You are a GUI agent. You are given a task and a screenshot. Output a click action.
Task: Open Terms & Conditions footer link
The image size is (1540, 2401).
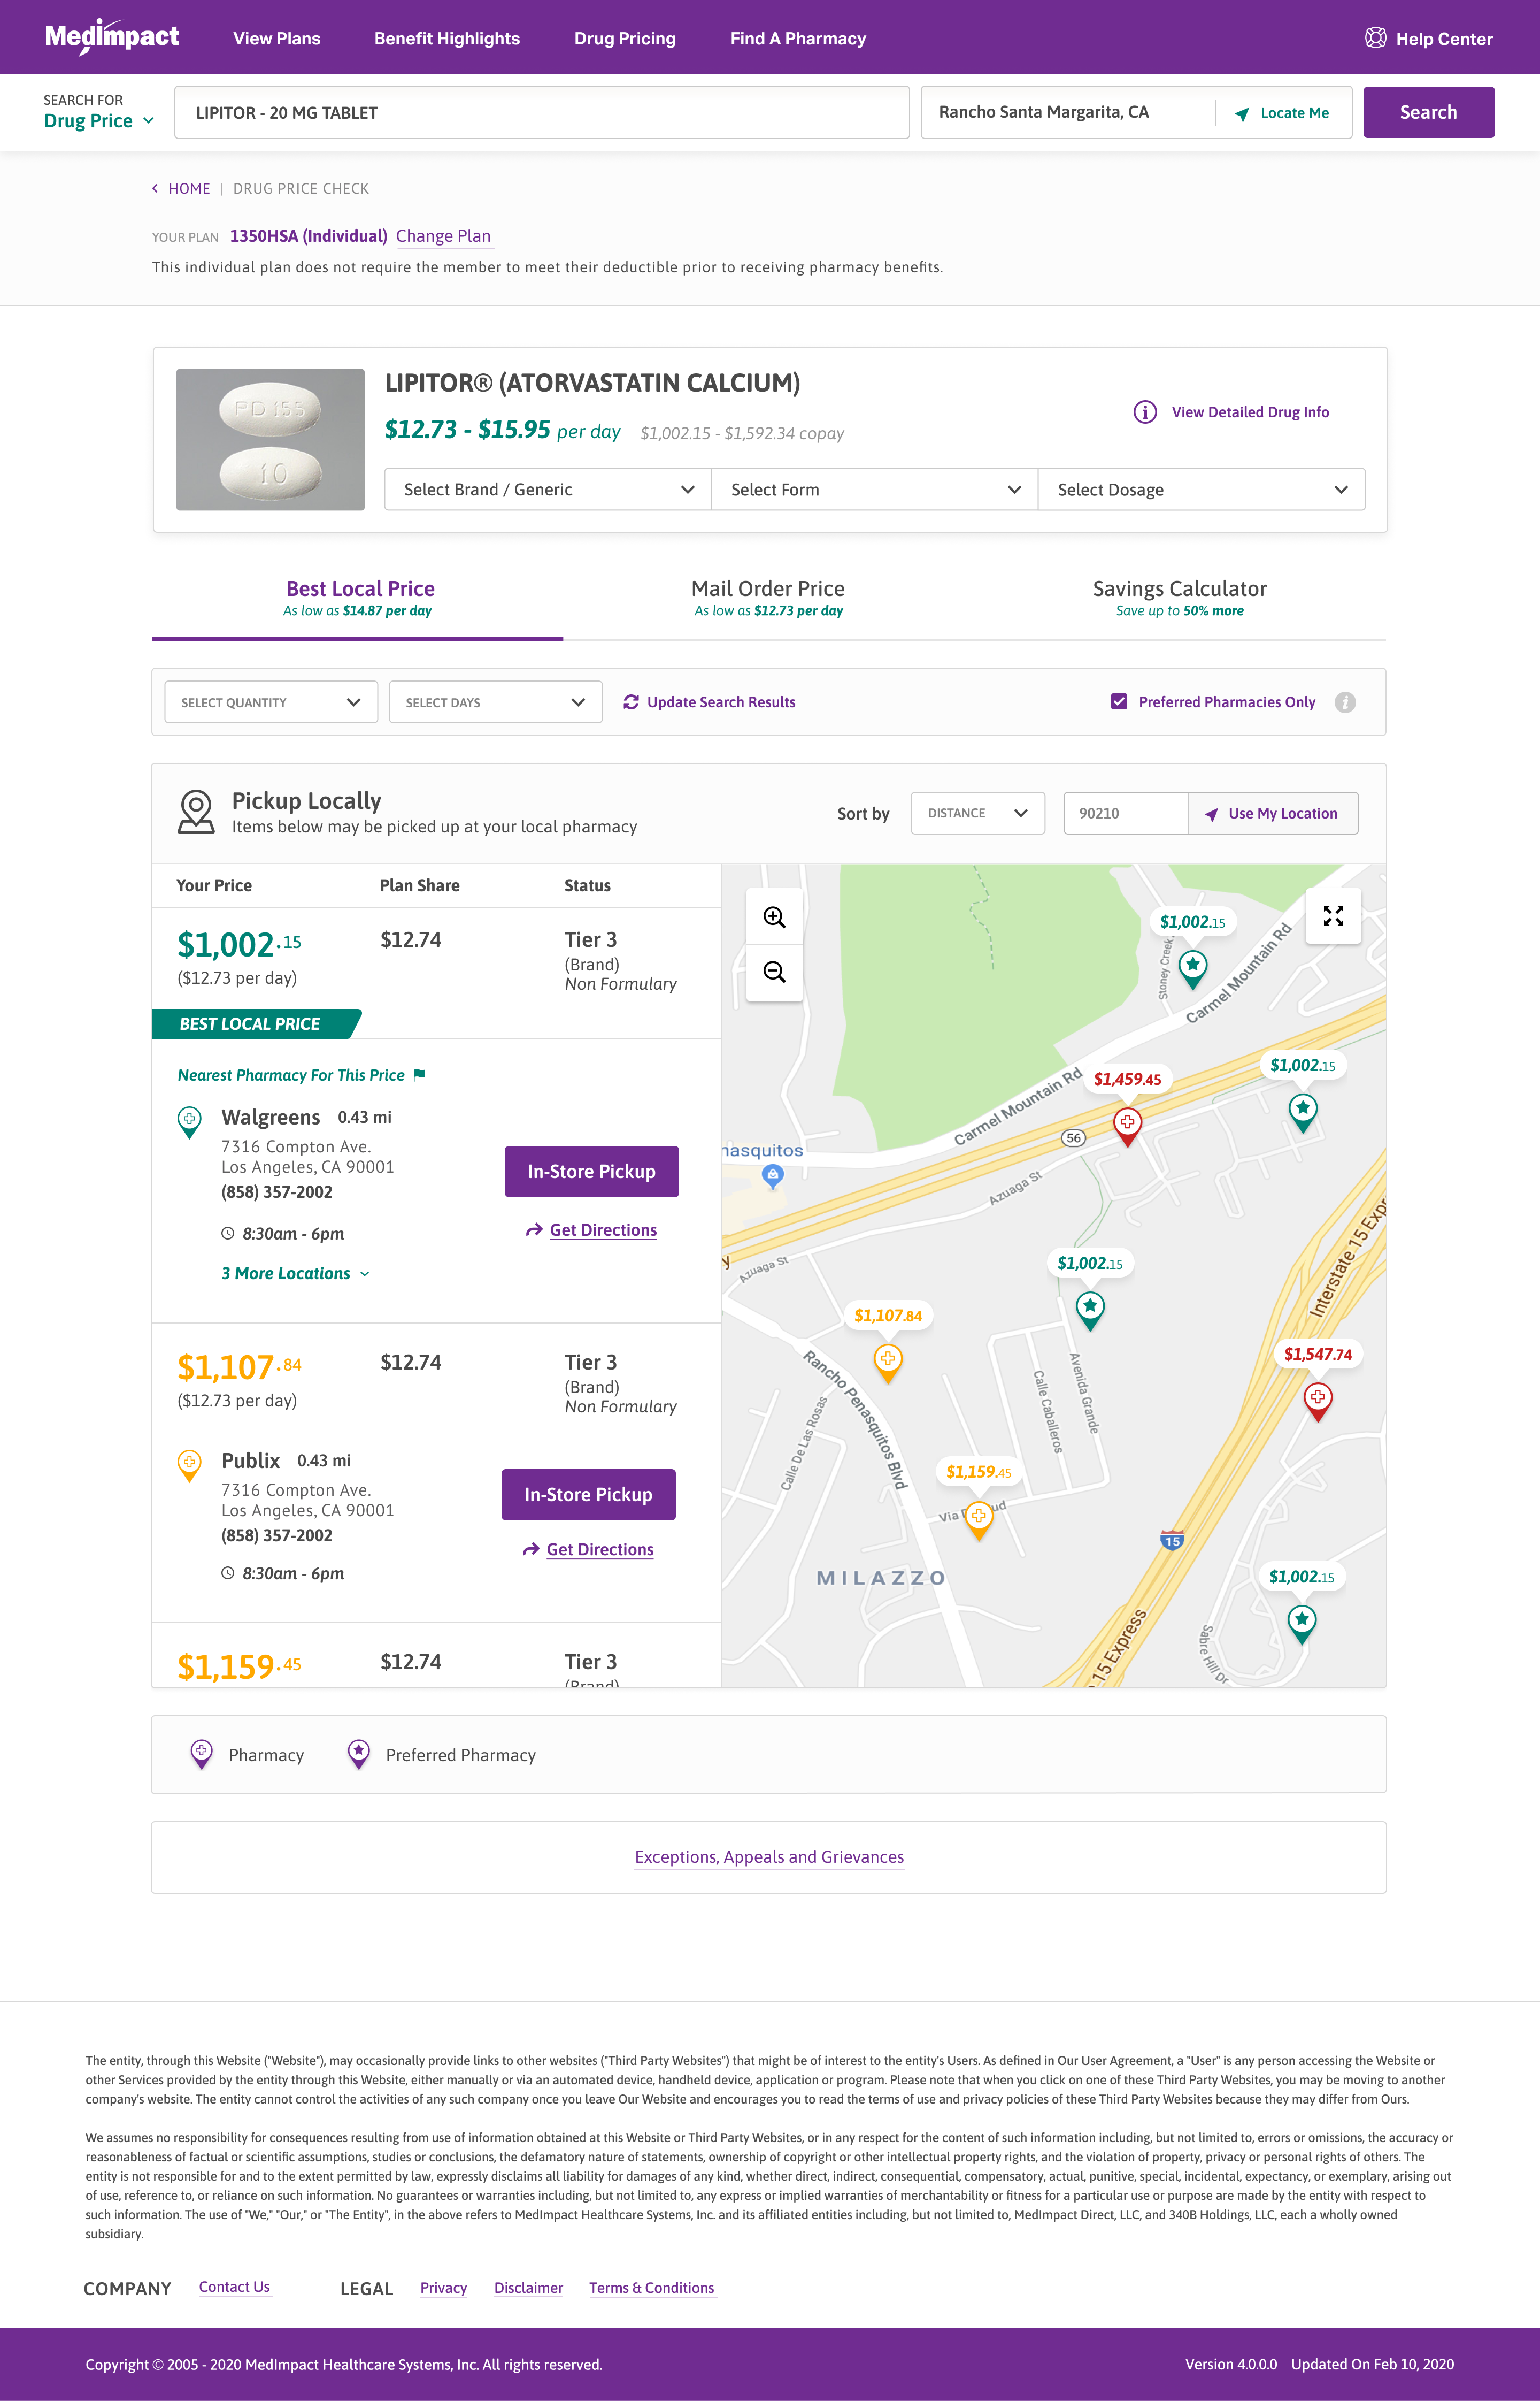click(x=652, y=2288)
